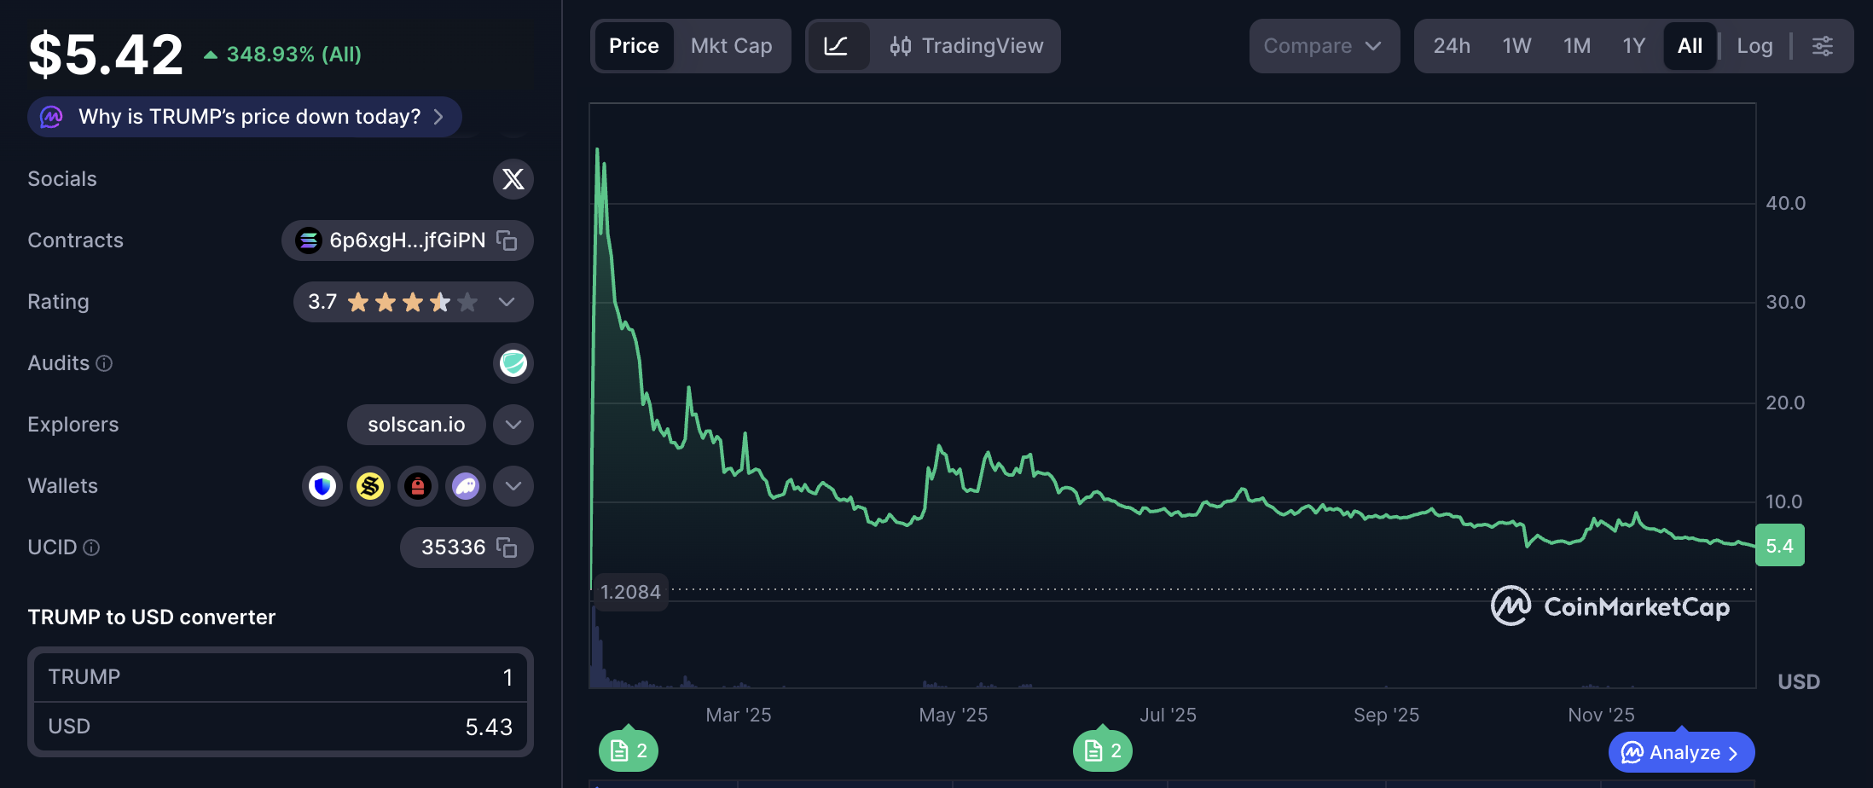1873x788 pixels.
Task: Select the All timeframe tab
Action: coord(1690,46)
